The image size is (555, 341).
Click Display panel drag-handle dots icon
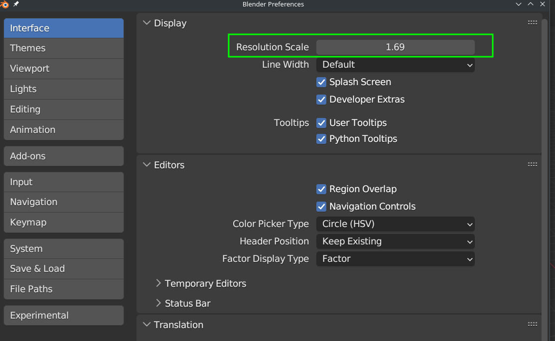(x=532, y=23)
